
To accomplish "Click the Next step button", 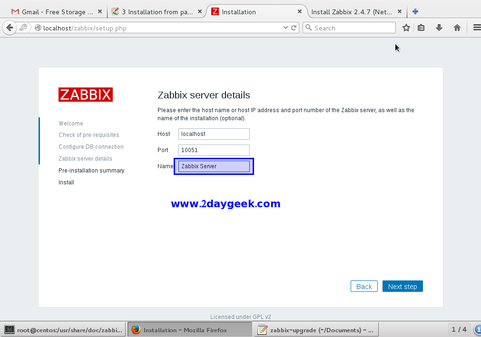I will coord(402,286).
